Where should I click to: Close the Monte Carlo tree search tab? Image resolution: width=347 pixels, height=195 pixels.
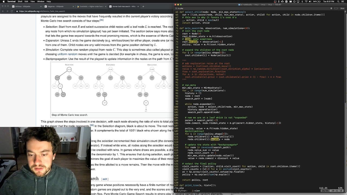[x=138, y=6]
